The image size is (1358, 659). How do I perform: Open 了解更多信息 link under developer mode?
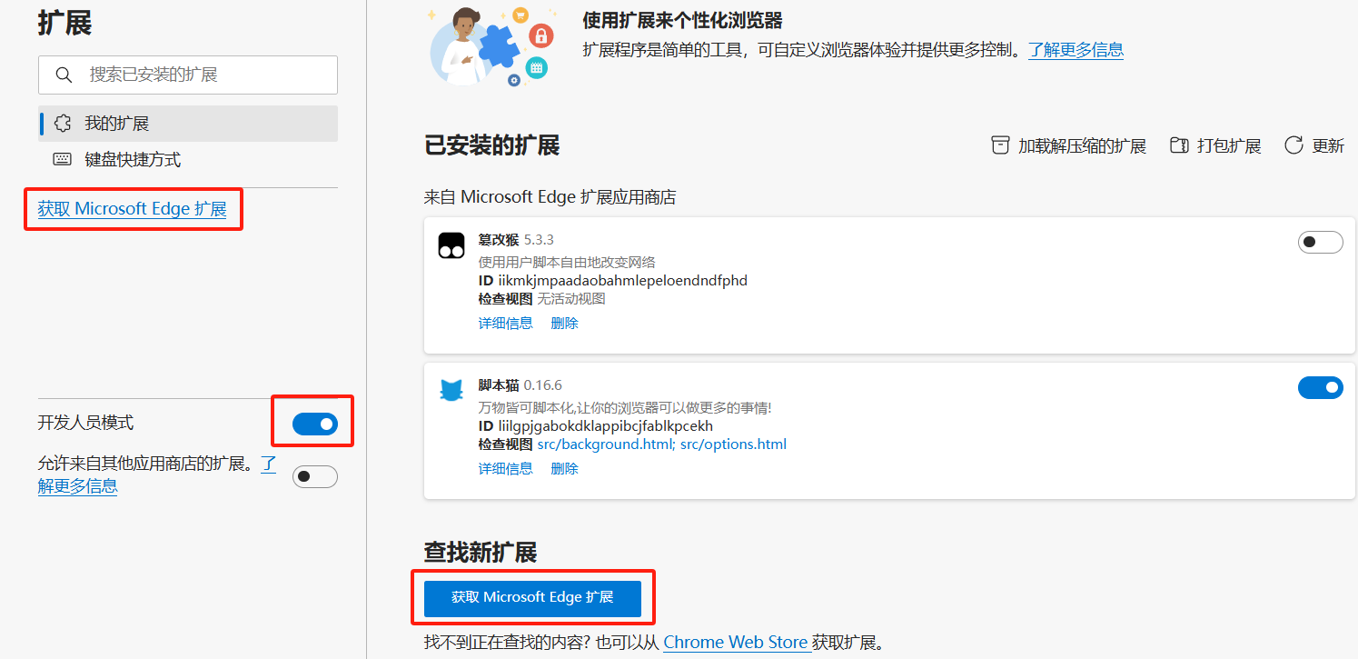(77, 486)
